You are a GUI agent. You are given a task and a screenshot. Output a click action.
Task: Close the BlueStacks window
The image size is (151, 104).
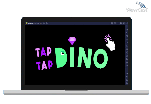(124, 23)
